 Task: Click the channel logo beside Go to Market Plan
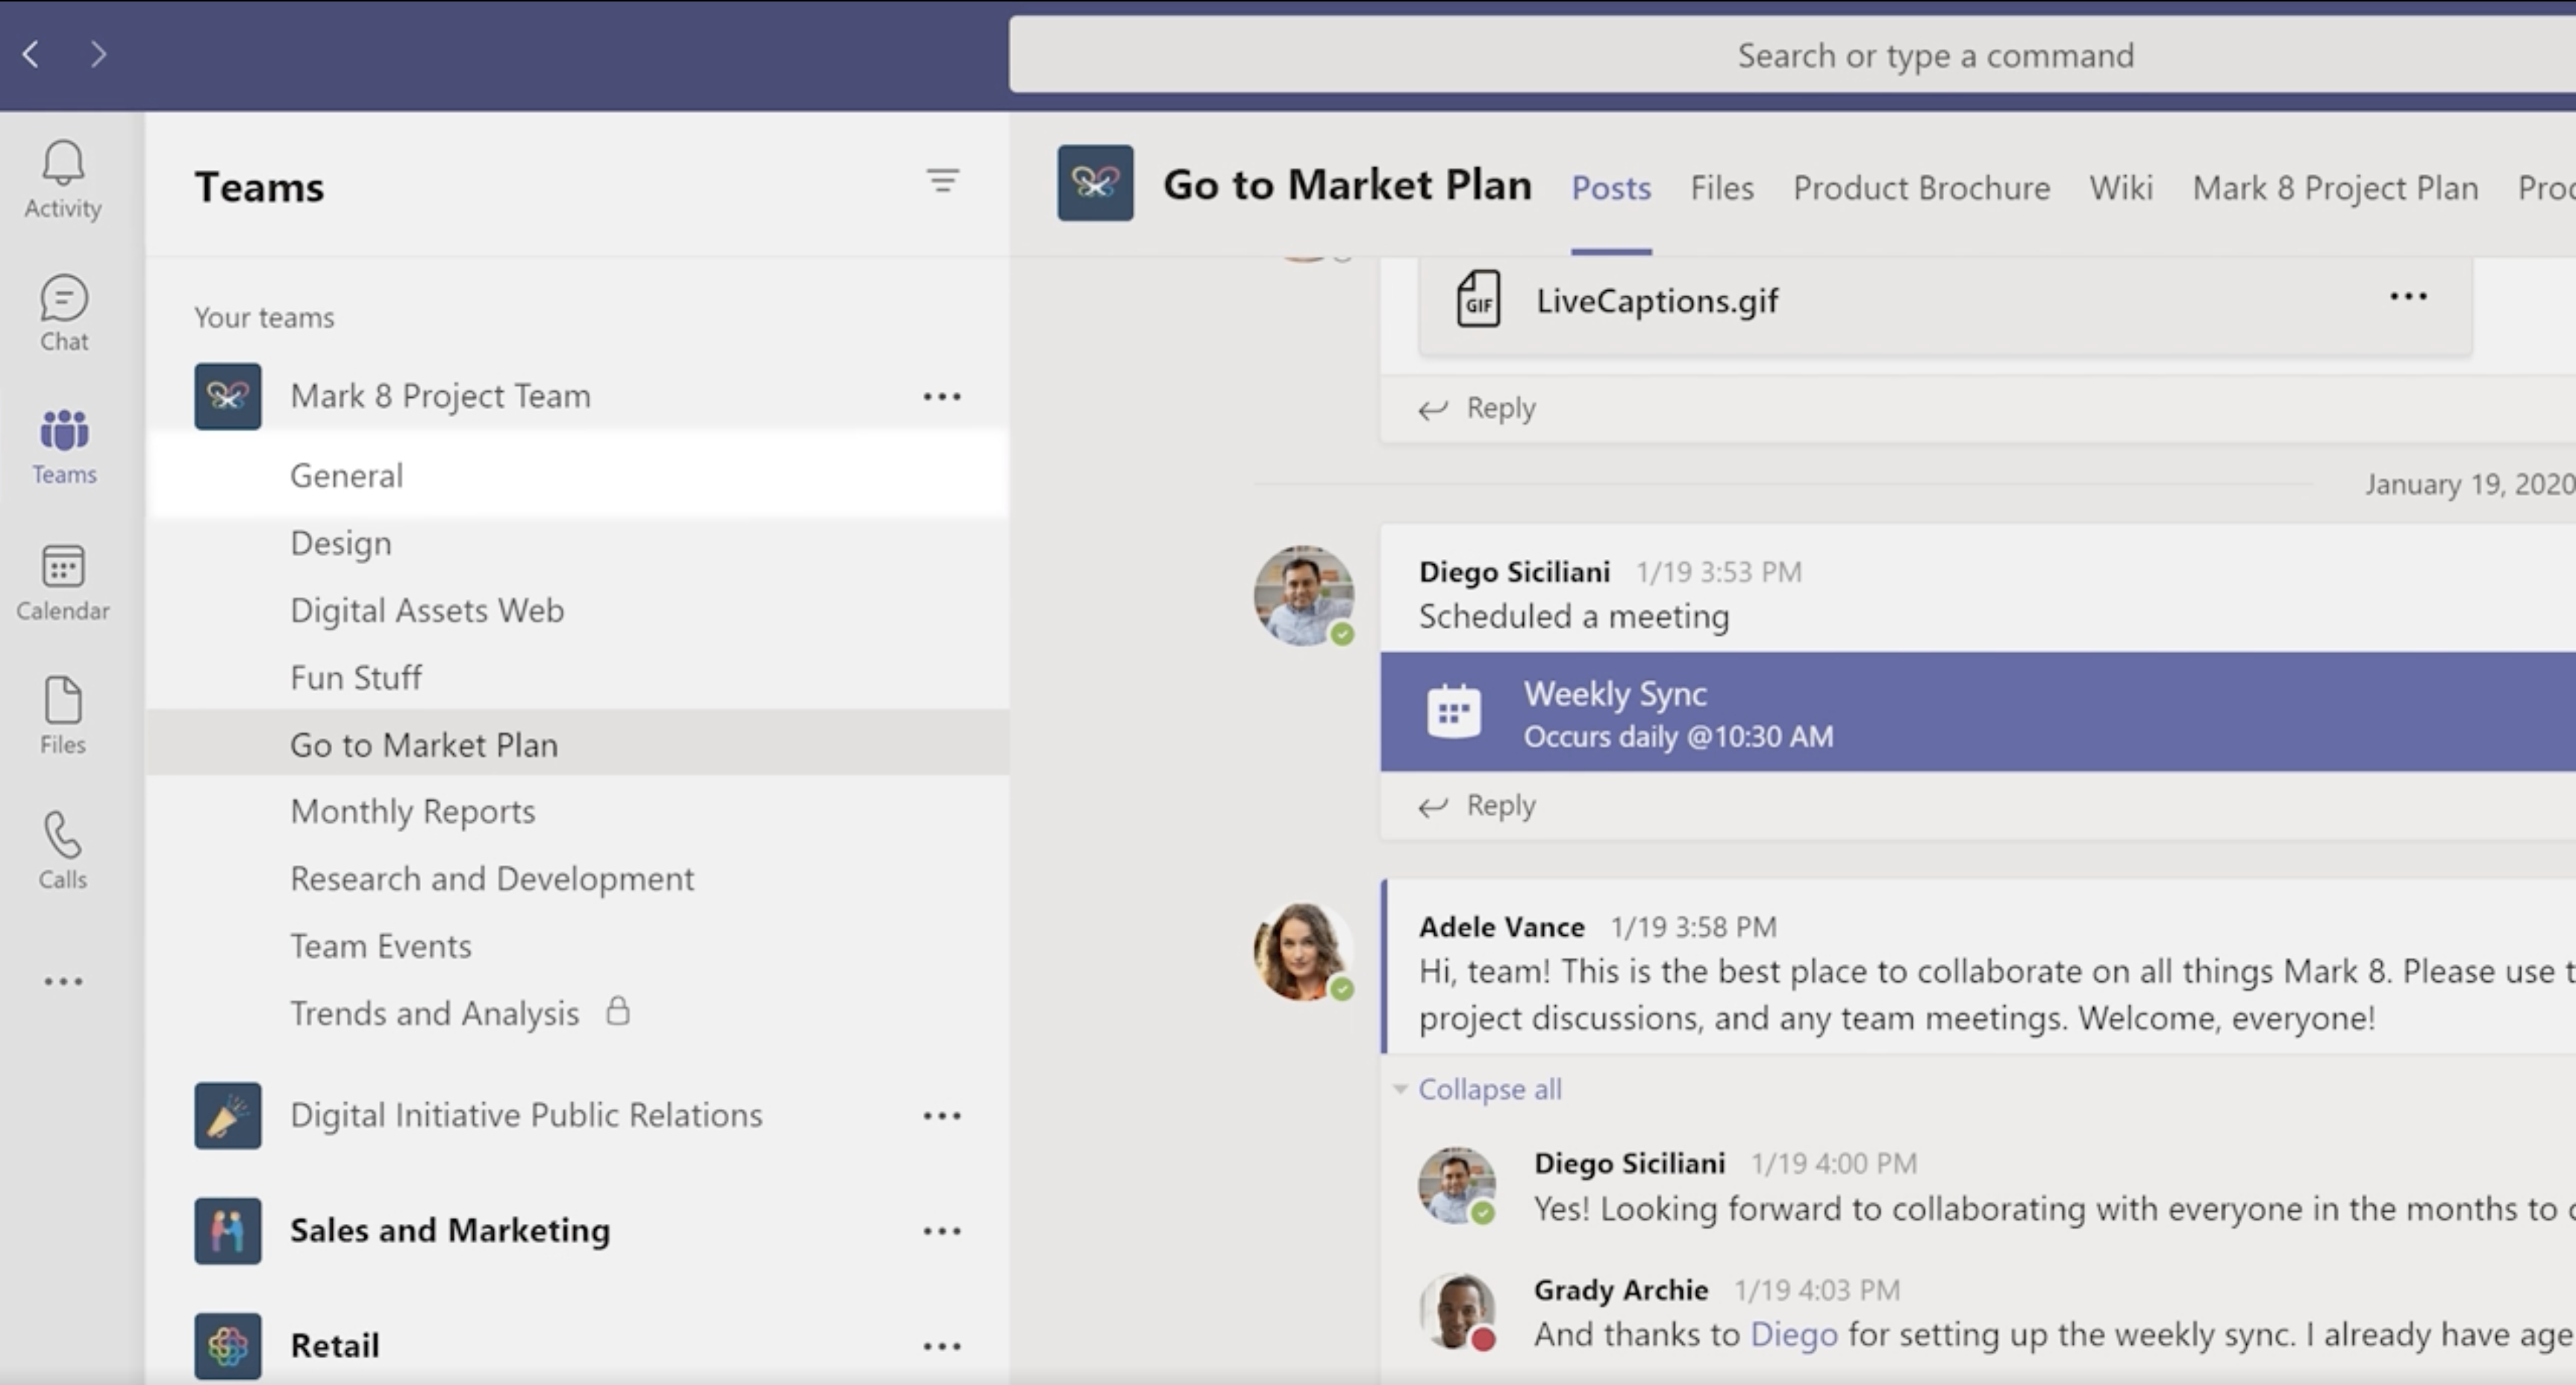click(x=1095, y=183)
